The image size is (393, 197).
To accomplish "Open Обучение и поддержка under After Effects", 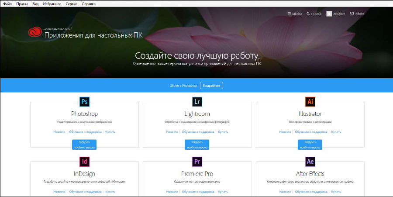I will 311,192.
